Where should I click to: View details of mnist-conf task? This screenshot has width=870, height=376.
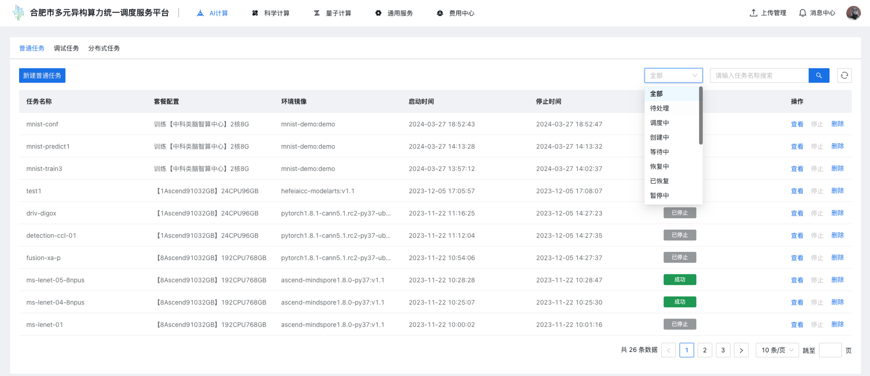pyautogui.click(x=797, y=124)
